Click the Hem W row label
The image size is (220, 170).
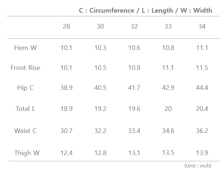point(25,48)
